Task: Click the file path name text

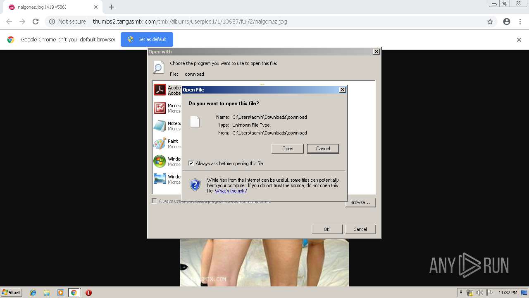Action: point(269,117)
